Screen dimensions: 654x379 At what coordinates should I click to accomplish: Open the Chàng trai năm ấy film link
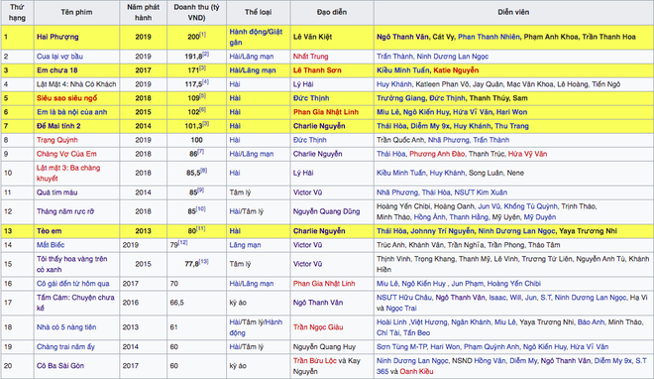click(x=66, y=347)
